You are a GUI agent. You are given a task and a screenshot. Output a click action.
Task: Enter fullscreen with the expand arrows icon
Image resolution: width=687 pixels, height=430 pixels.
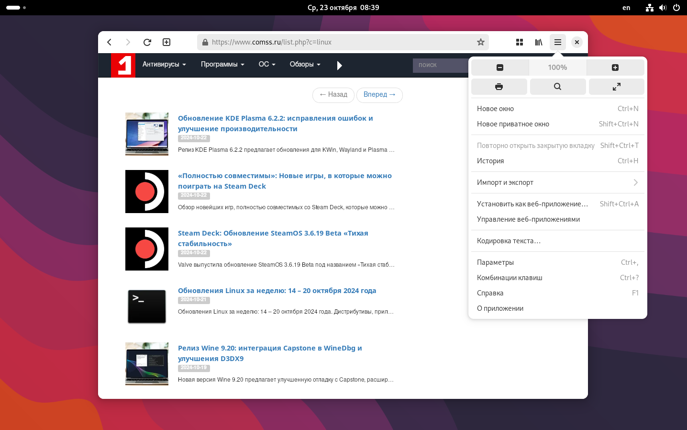pyautogui.click(x=617, y=87)
